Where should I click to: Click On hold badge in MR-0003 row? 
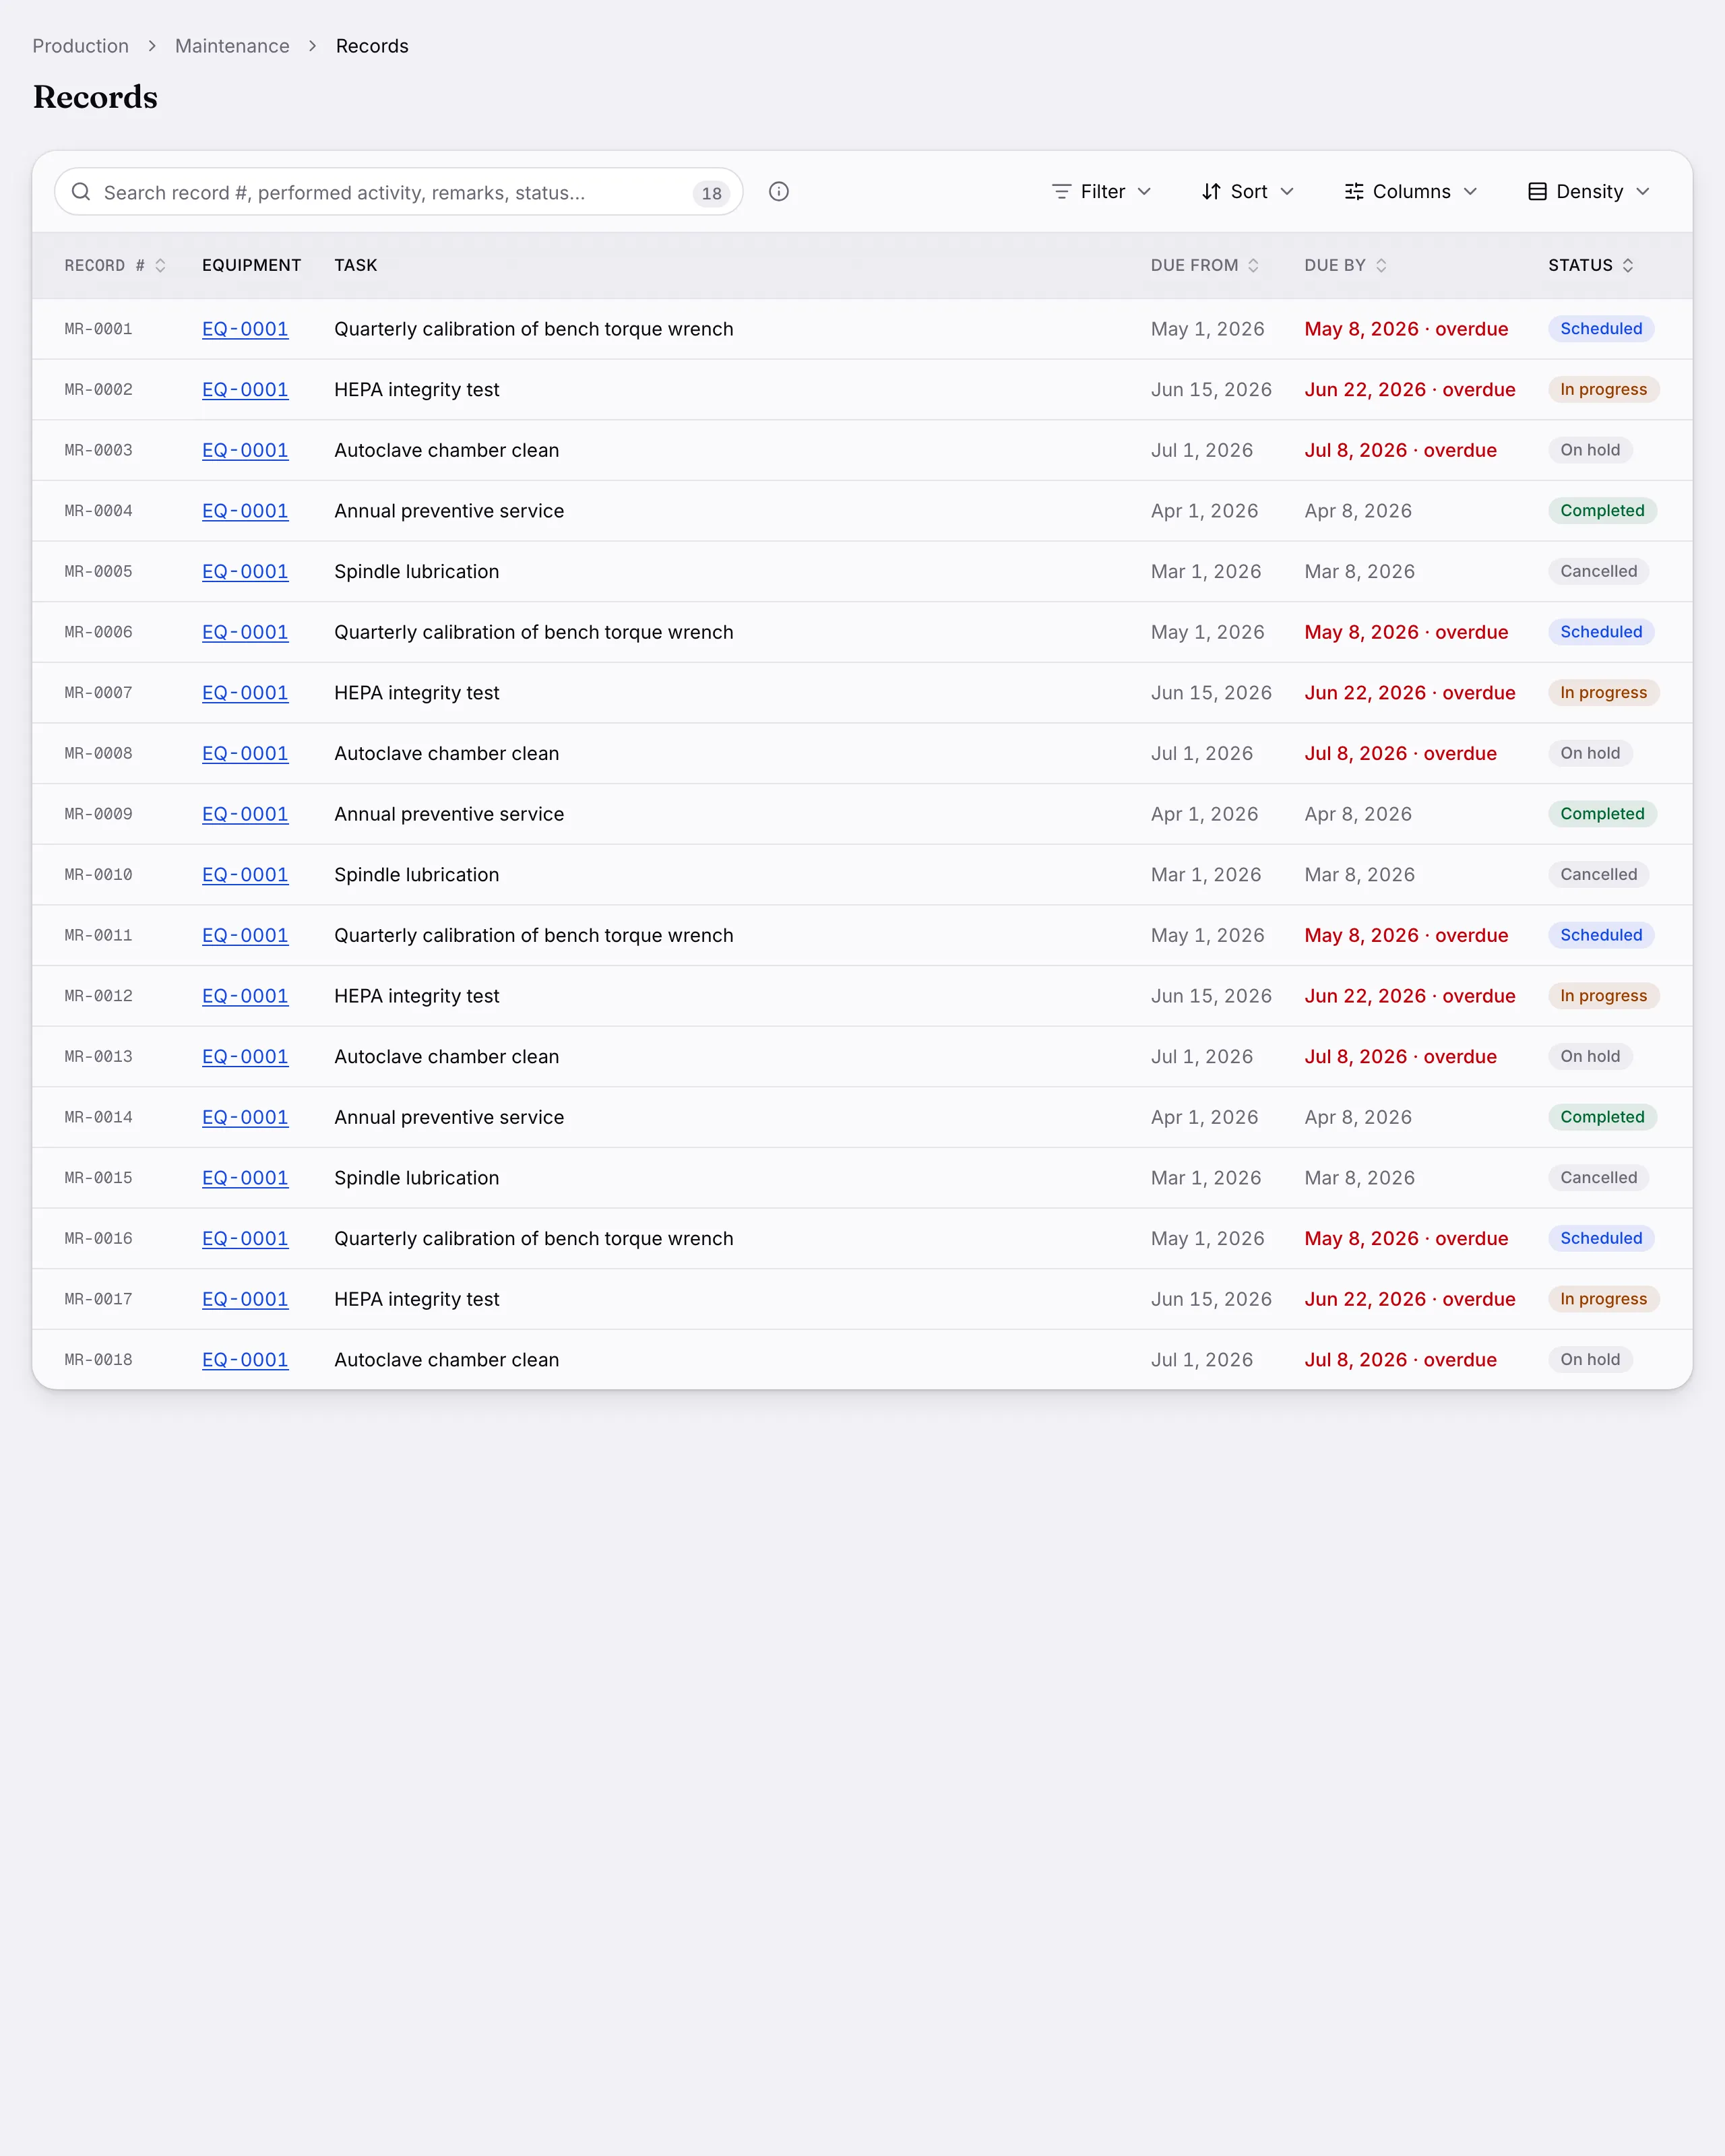(1590, 450)
